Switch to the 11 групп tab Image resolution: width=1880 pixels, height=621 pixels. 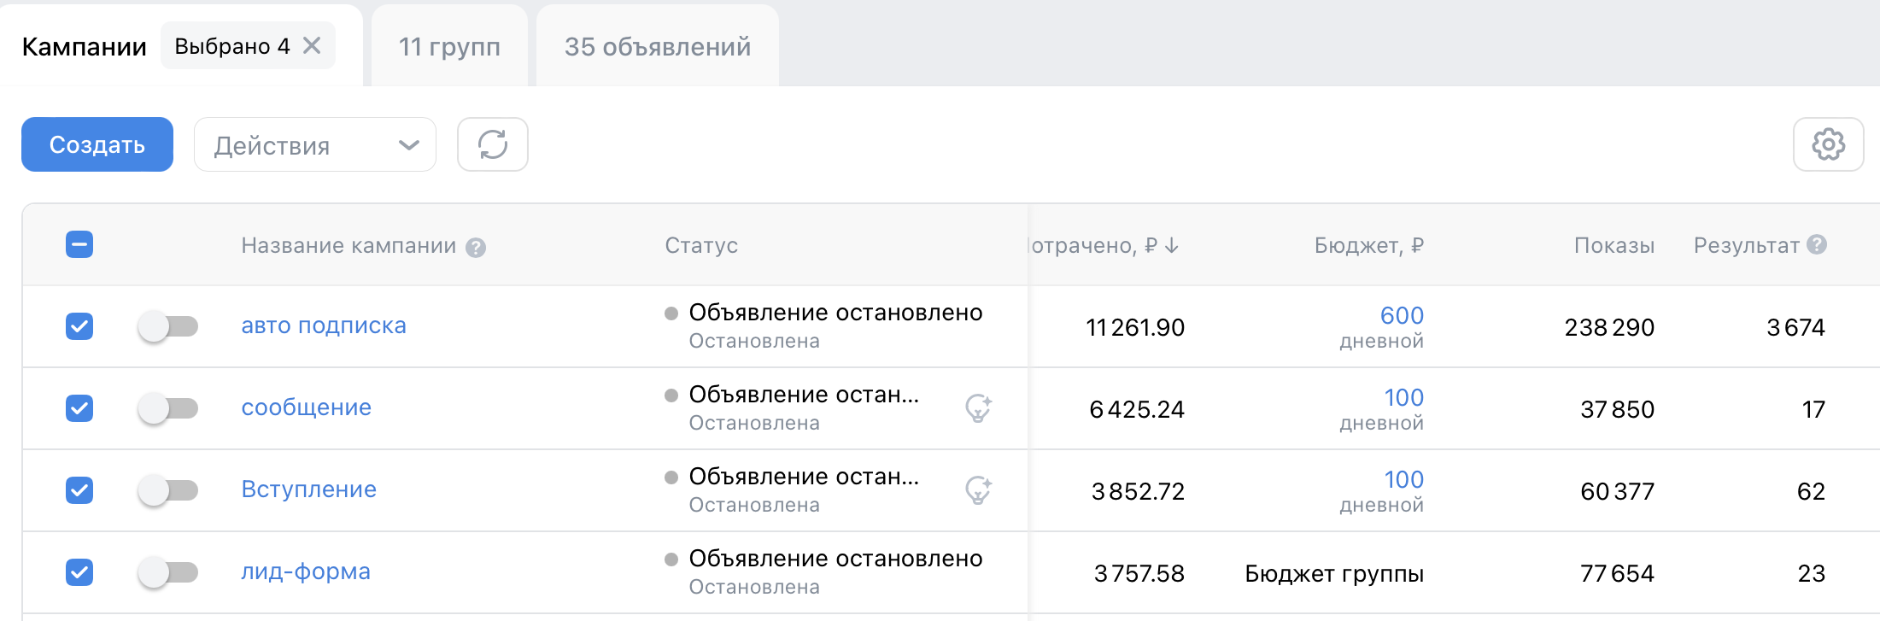click(449, 46)
